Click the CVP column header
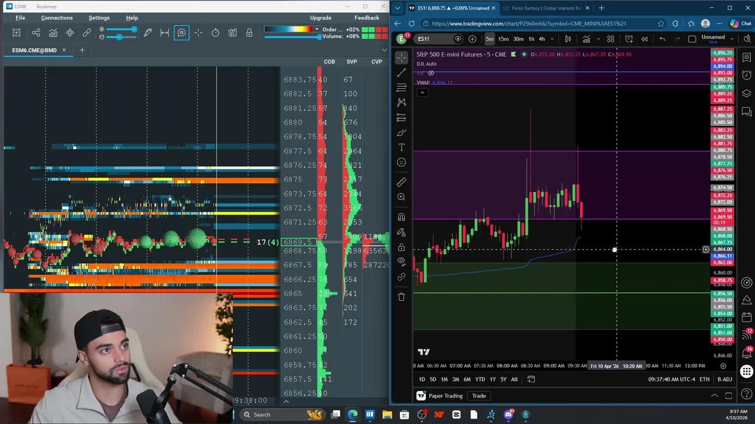This screenshot has width=755, height=424. pyautogui.click(x=376, y=62)
